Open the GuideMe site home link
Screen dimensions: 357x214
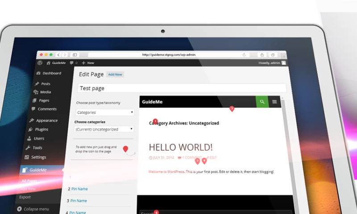click(x=56, y=63)
